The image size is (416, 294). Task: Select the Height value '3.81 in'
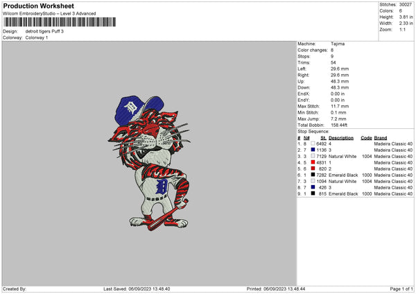(406, 17)
